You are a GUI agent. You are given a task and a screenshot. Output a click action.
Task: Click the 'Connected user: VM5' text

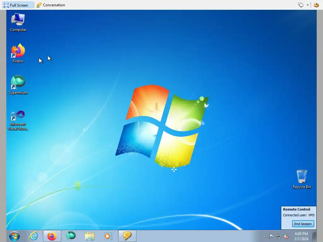pos(298,215)
